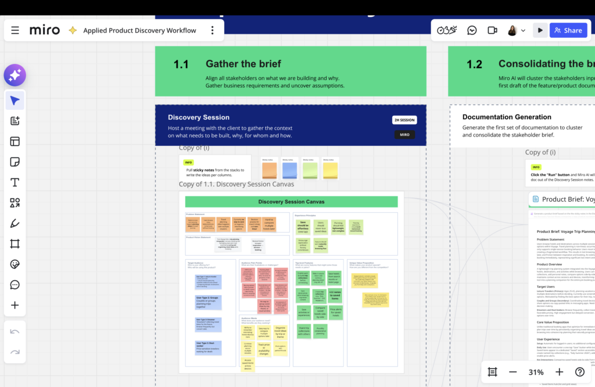Open the user avatar menu

click(516, 30)
